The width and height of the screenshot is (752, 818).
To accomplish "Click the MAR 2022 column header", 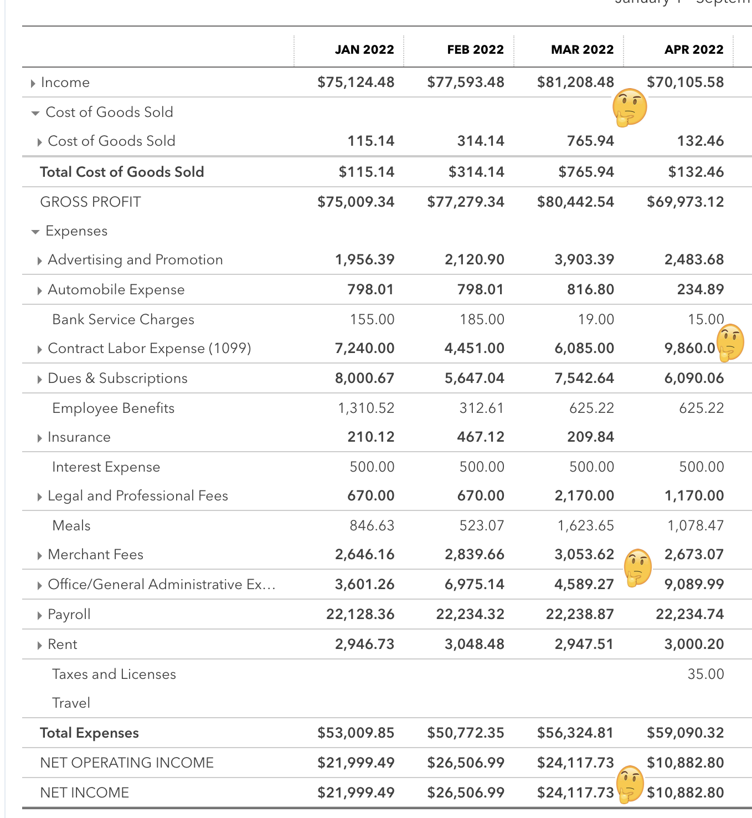I will click(582, 49).
